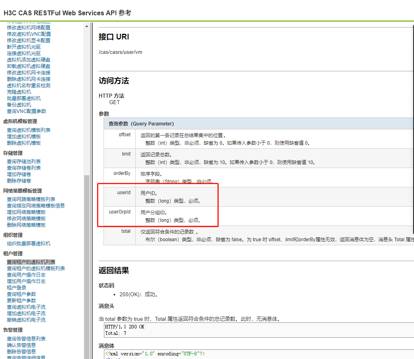Open 连接虚拟机光驱 link

coord(24,53)
